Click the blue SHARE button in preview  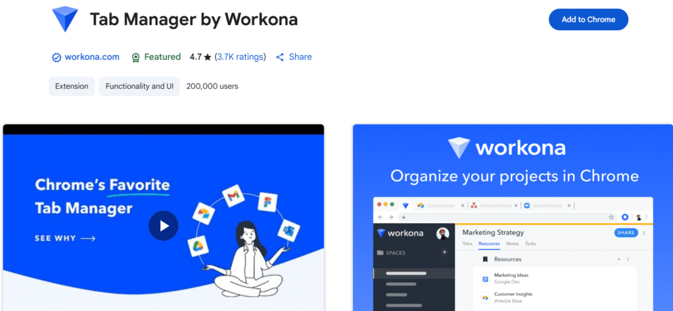point(626,233)
